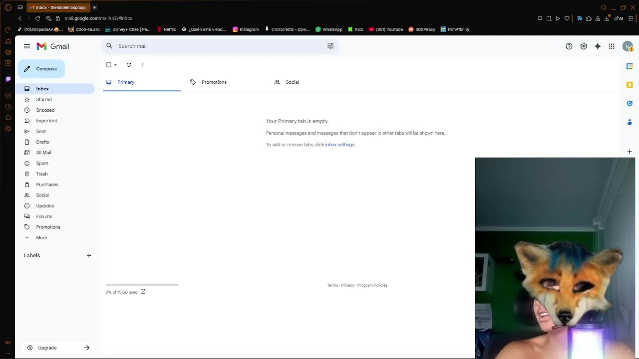
Task: Open a new browser tab
Action: click(x=94, y=7)
